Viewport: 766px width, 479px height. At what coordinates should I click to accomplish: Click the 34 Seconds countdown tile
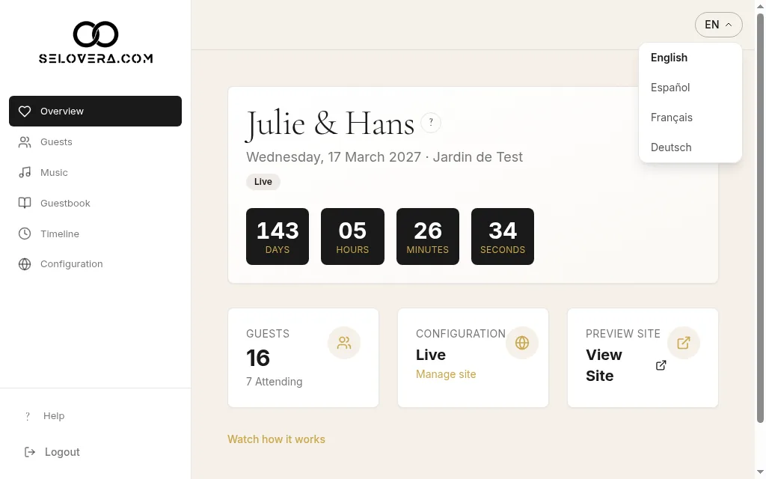[x=503, y=237]
